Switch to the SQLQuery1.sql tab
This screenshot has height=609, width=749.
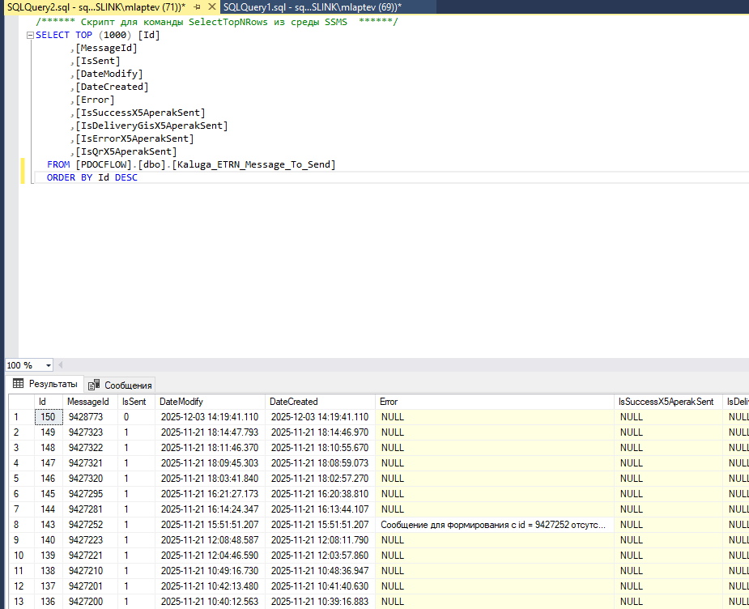point(312,6)
